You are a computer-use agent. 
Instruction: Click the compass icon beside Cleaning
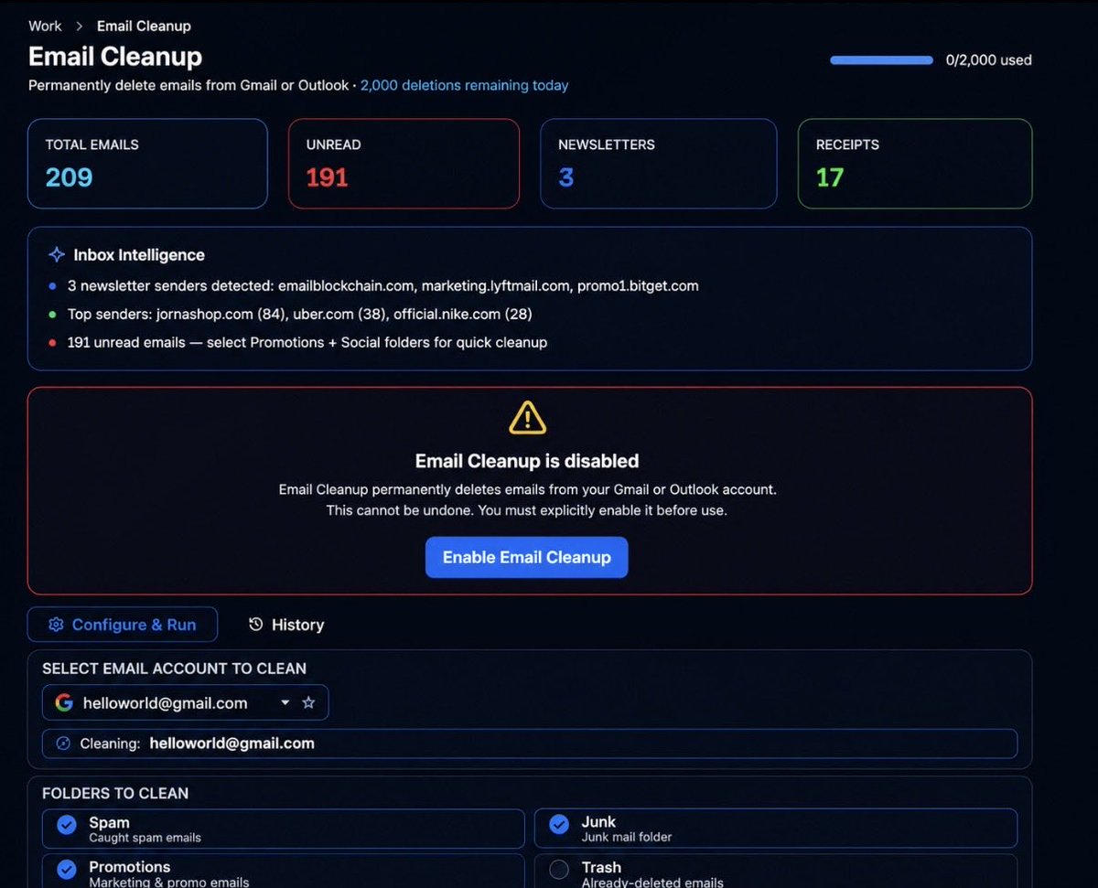[63, 744]
